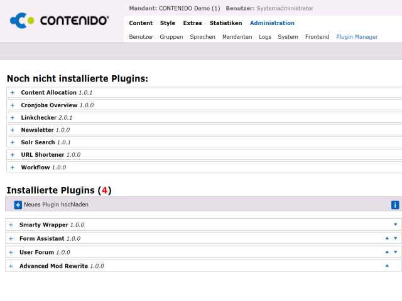Click the Mandant CONTENIDO Demo (1) text

[x=175, y=8]
